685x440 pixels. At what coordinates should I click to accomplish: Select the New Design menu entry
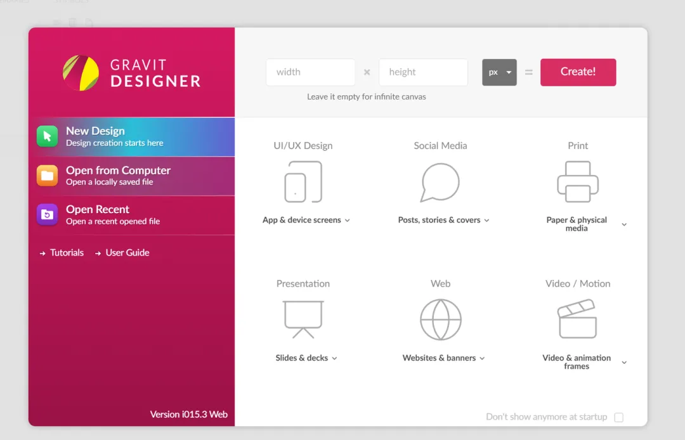[x=132, y=136]
